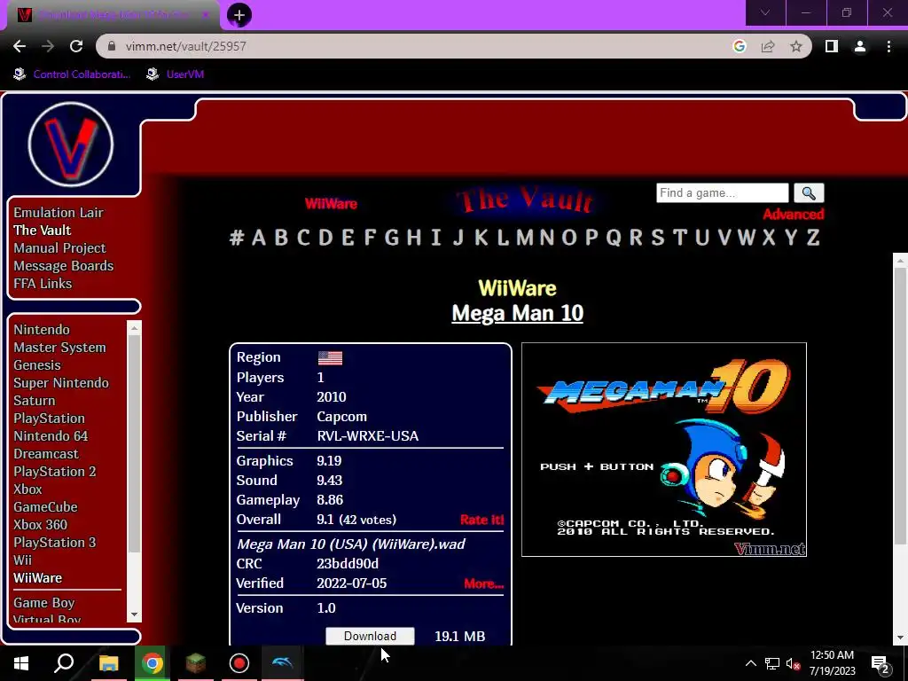Image resolution: width=908 pixels, height=681 pixels.
Task: Open the browser profile icon
Action: click(x=860, y=46)
